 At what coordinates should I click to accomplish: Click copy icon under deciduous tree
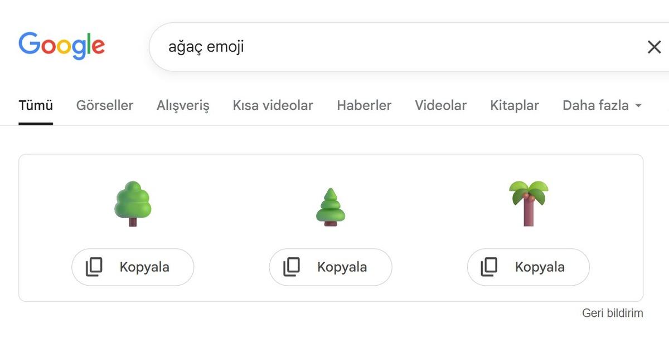tap(94, 267)
